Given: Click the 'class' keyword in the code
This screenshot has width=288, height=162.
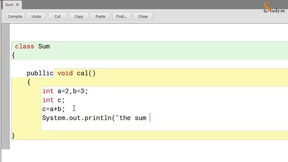Looking at the screenshot, I should click(24, 46).
